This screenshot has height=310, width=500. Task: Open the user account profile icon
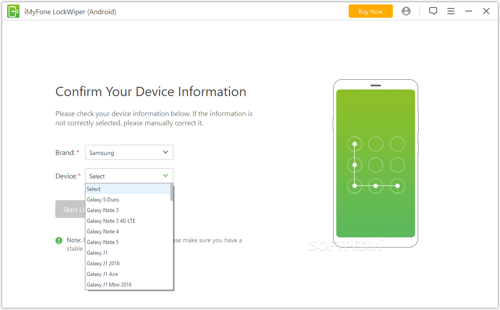tap(406, 12)
